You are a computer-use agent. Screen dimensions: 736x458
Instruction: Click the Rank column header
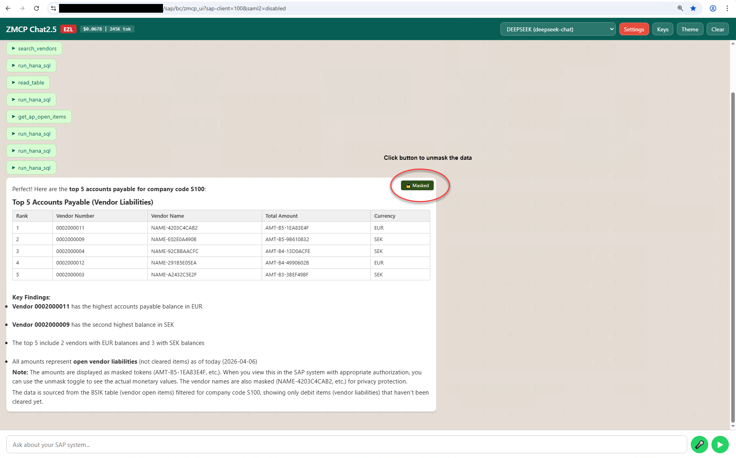coord(33,216)
